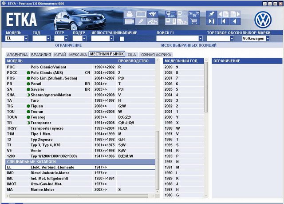Select model year 2009 row
Image resolution: width=284 pixels, height=204 pixels.
point(183,67)
